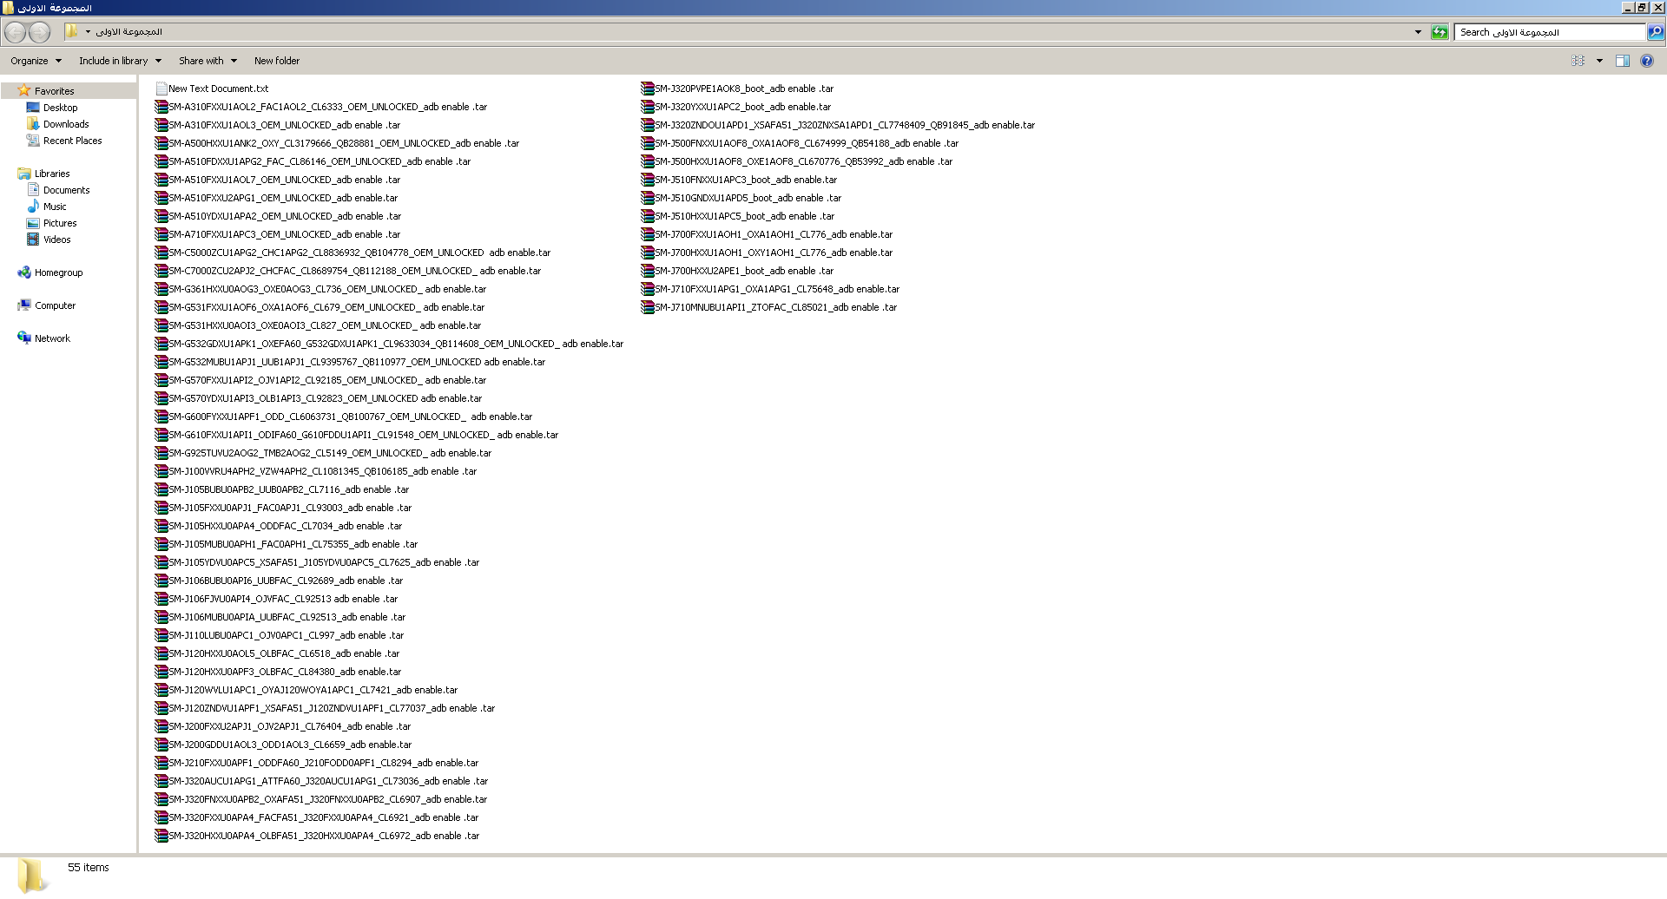
Task: Select file name SM-J120WVLU1APC1_OYAJ120WOYA1APC1
Action: pyautogui.click(x=313, y=690)
